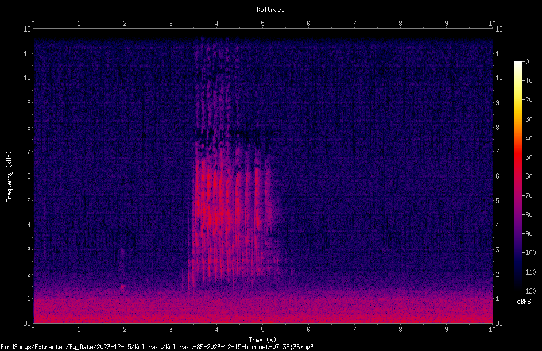Click the DC label on left axis
Image resolution: width=542 pixels, height=351 pixels.
27,323
